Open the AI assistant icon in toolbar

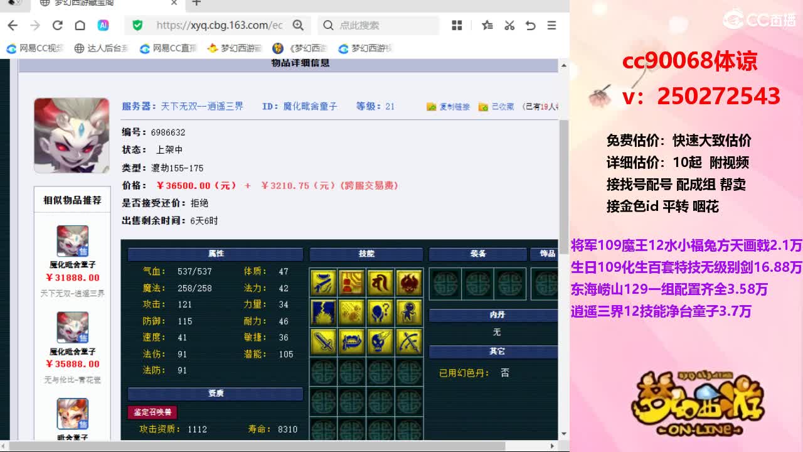pos(103,25)
